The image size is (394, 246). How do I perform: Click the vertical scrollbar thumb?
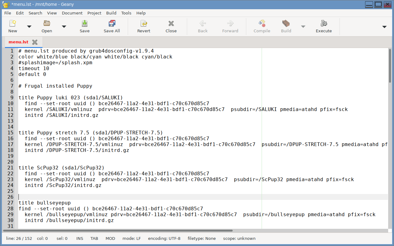pyautogui.click(x=390, y=65)
